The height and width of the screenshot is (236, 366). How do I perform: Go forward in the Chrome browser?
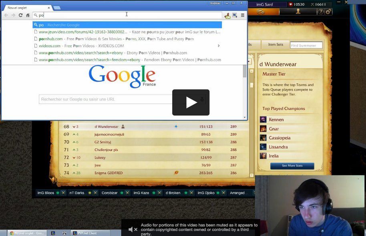point(13,15)
